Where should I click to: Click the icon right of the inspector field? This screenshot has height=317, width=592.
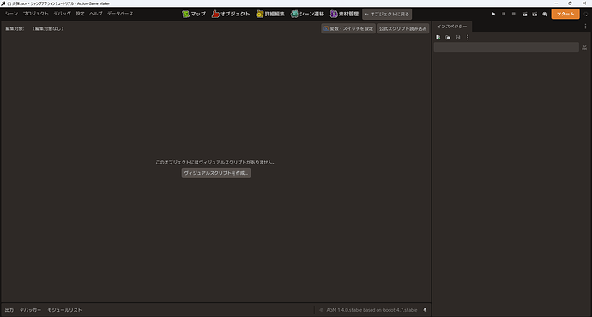(x=584, y=47)
